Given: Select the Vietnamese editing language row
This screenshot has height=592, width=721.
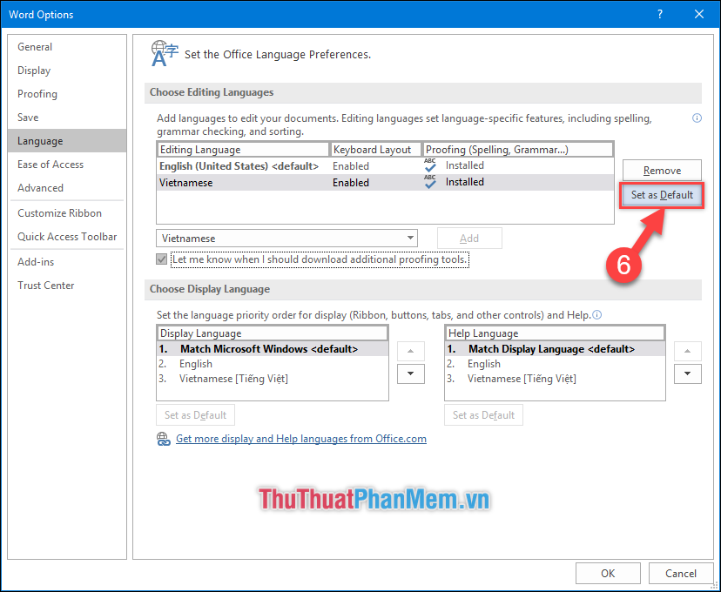Looking at the screenshot, I should 385,183.
